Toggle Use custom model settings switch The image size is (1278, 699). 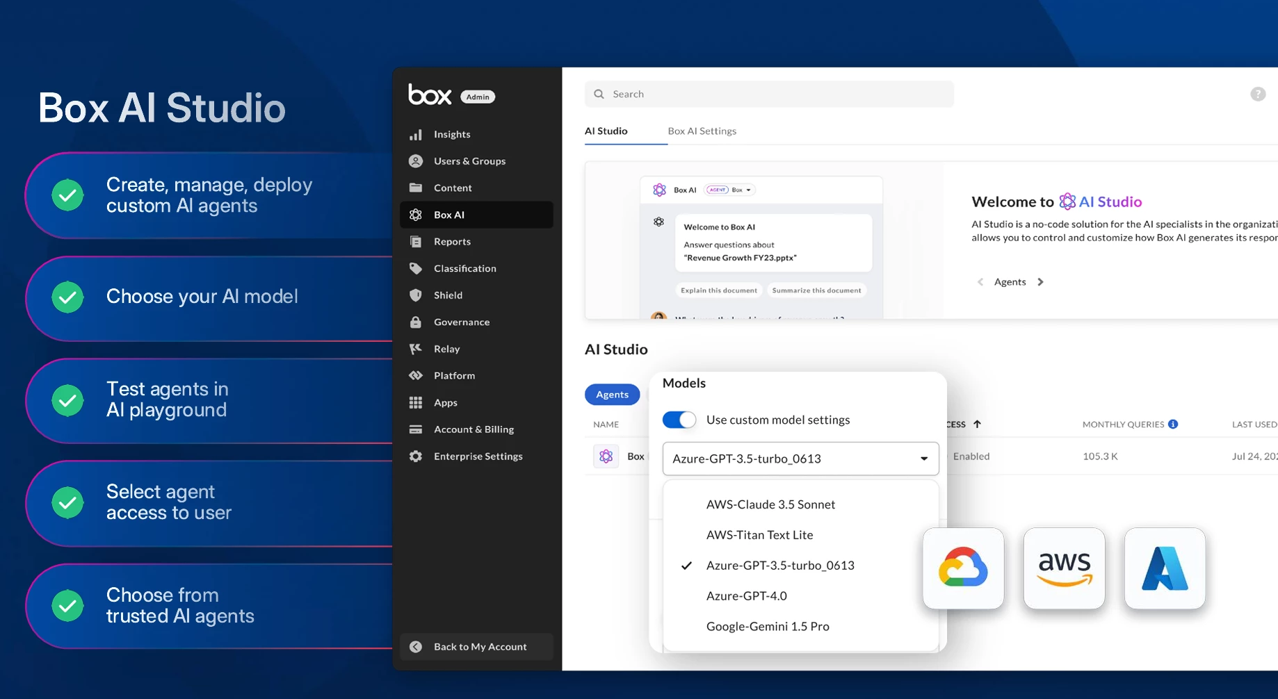[679, 420]
